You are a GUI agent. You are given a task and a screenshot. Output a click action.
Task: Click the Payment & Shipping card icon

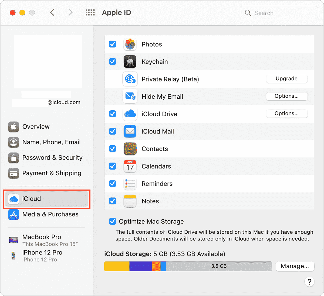tap(13, 173)
